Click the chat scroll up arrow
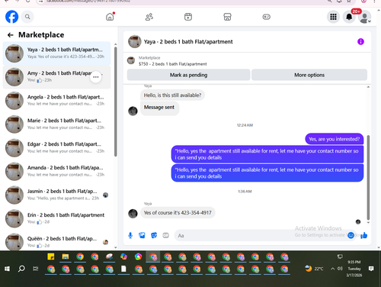Image resolution: width=381 pixels, height=287 pixels. [x=368, y=87]
